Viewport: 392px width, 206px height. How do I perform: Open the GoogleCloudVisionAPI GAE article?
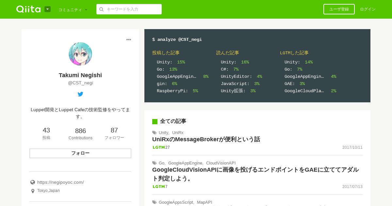click(255, 174)
